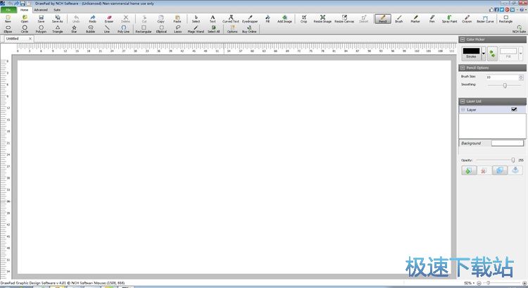Toggle visibility checkbox of Layer
Image resolution: width=528 pixels, height=288 pixels.
514,109
